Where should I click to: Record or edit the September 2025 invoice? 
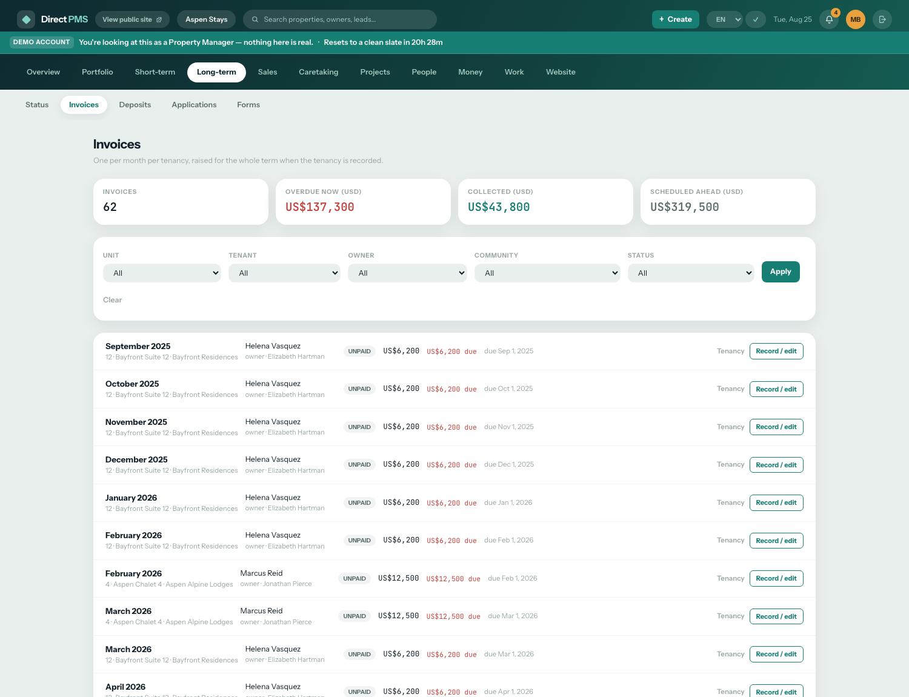click(776, 351)
